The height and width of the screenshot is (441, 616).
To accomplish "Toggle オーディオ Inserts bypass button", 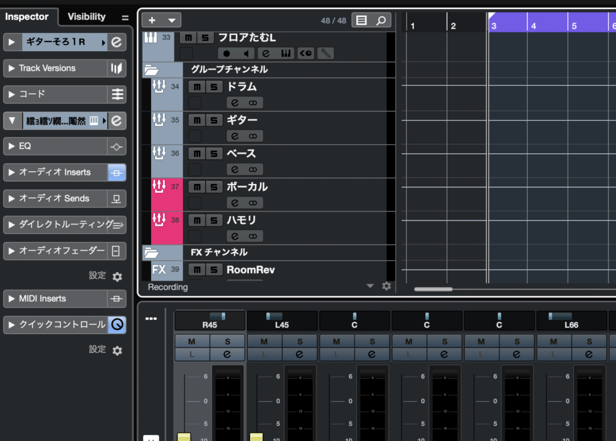I will pyautogui.click(x=117, y=172).
